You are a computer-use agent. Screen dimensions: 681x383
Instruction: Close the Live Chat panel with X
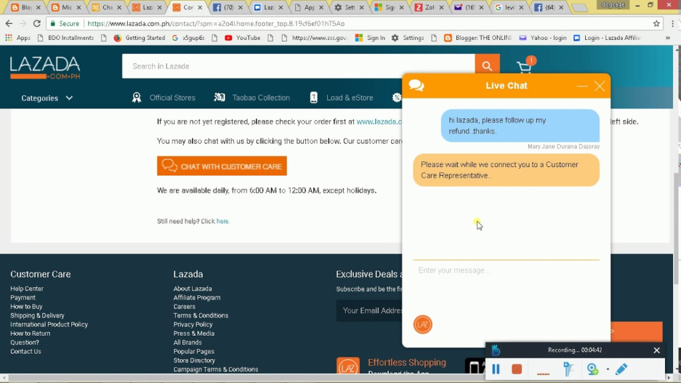(x=600, y=86)
